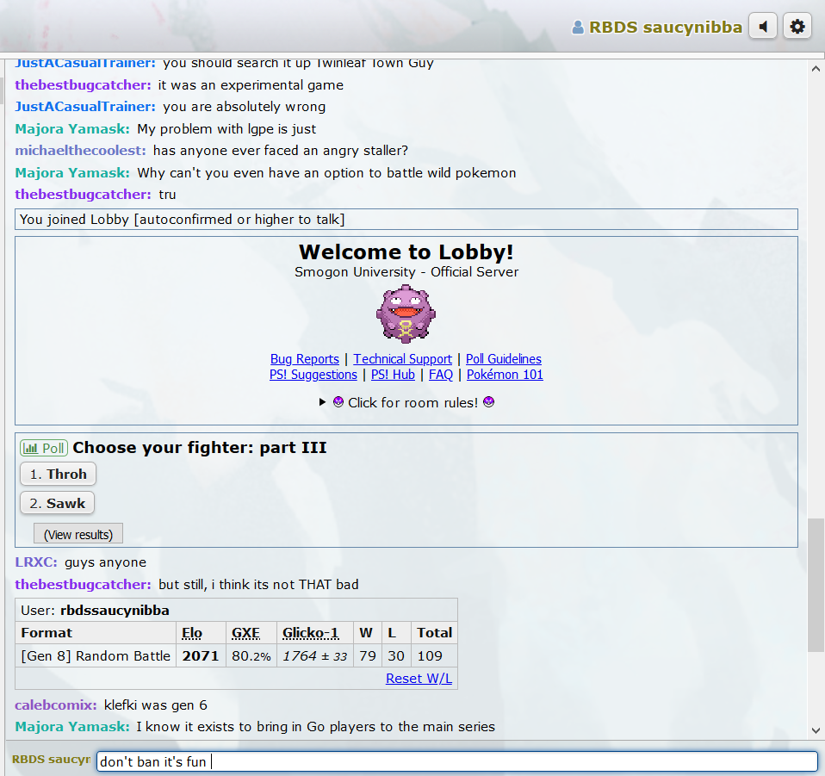
Task: Click the chat message input field
Action: click(x=456, y=761)
